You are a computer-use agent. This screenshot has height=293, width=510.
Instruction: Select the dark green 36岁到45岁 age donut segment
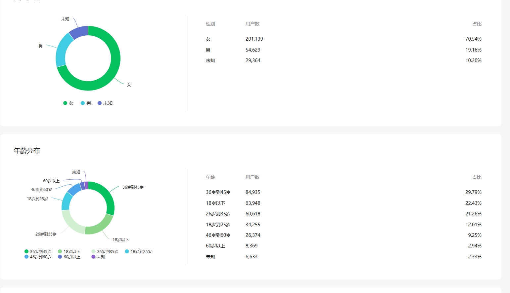tap(108, 198)
